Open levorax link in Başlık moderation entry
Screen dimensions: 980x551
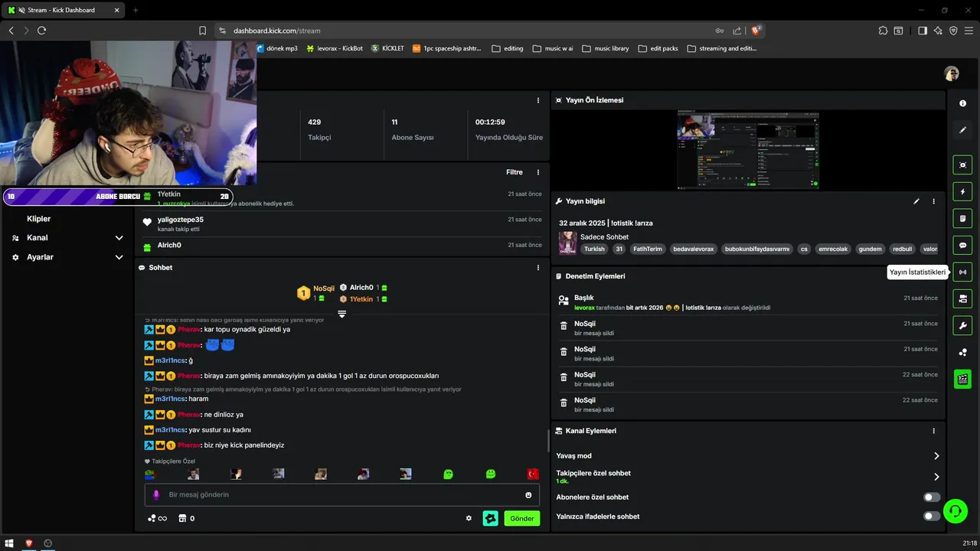pyautogui.click(x=584, y=308)
